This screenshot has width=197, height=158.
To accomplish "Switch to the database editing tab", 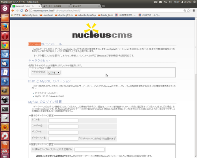I will 56,6.
